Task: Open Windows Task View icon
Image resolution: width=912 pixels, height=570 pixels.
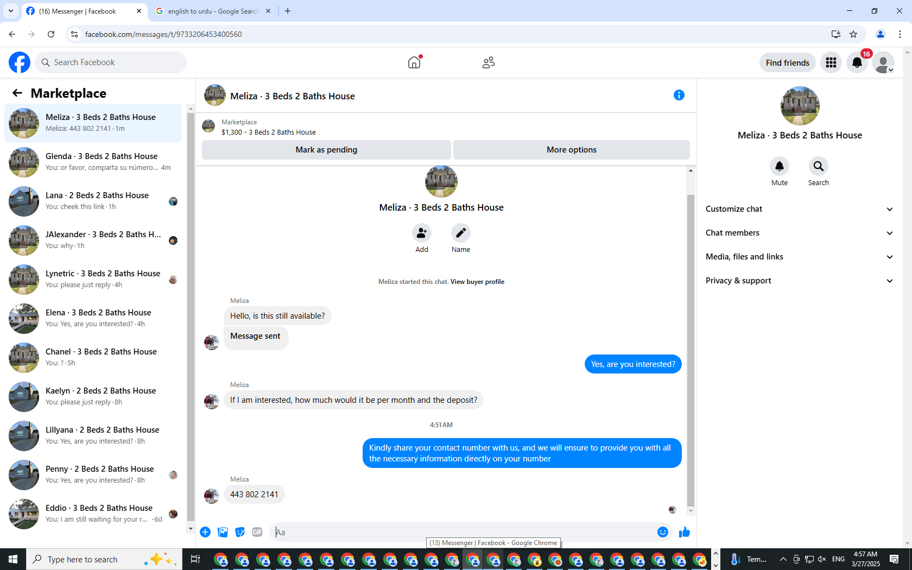Action: point(195,559)
